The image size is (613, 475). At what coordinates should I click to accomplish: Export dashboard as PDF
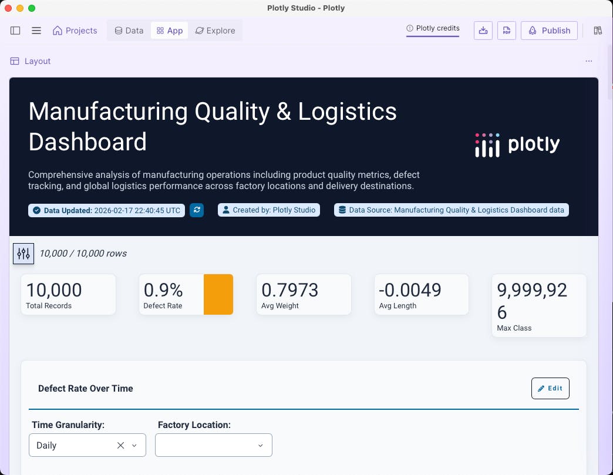point(506,30)
